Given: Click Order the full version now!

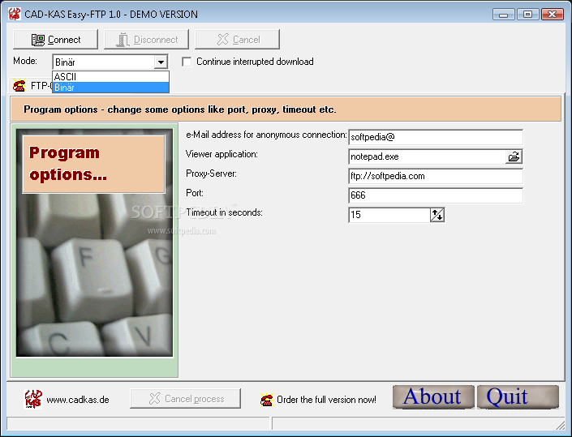Looking at the screenshot, I should (326, 400).
